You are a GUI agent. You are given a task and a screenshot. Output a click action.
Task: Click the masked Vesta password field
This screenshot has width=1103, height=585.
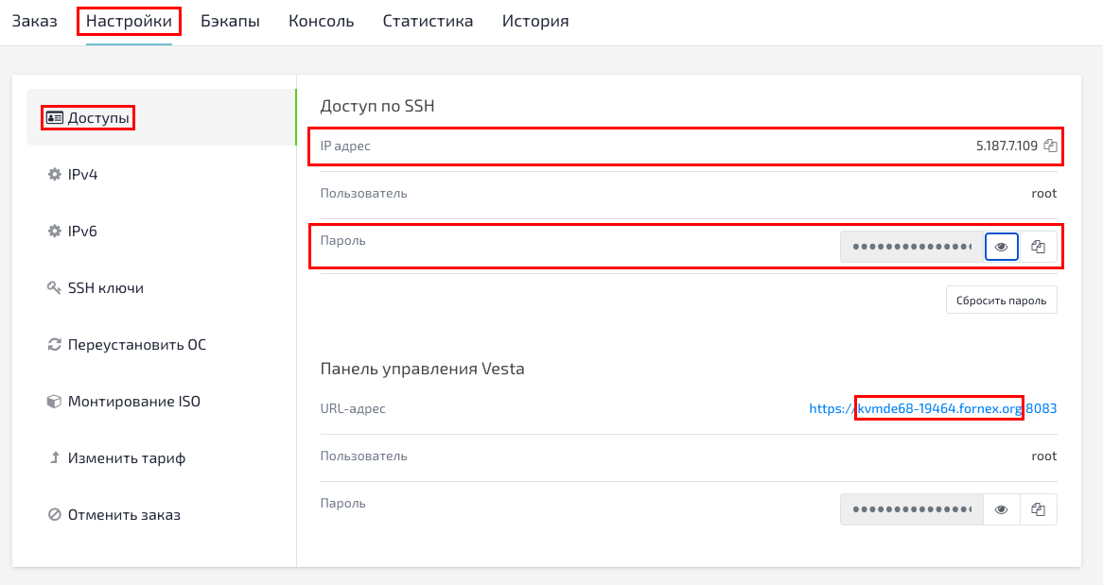(912, 509)
